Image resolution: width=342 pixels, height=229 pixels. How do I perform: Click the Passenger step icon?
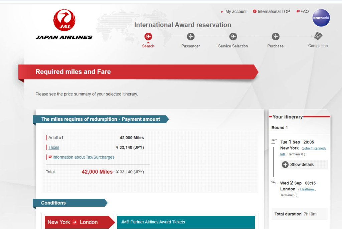pyautogui.click(x=190, y=37)
